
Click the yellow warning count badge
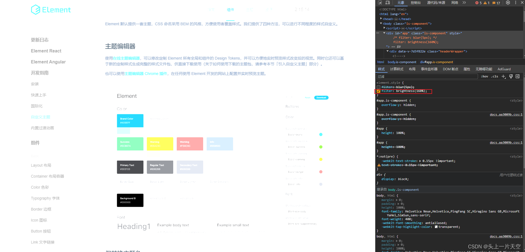(486, 3)
